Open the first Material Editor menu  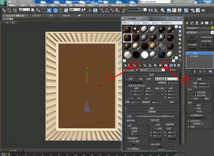click(127, 23)
